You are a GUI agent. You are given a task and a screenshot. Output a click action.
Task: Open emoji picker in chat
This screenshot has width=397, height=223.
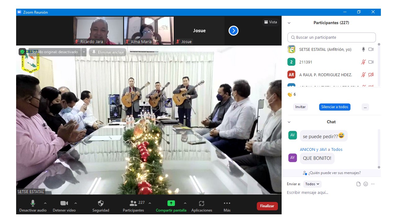tap(366, 184)
